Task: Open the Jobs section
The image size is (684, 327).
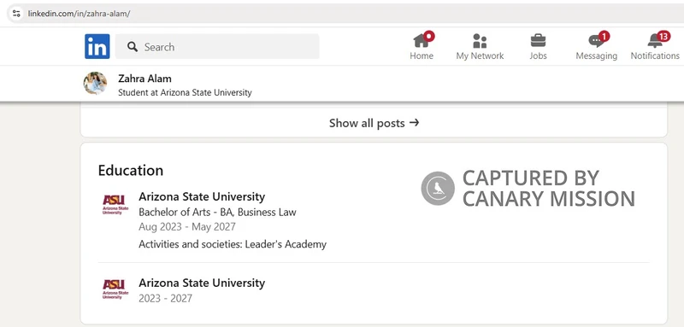Action: coord(538,46)
